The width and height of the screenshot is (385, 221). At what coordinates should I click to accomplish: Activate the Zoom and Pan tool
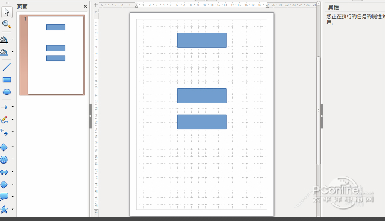point(7,24)
